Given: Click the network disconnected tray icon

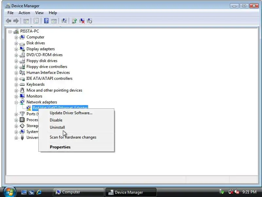Looking at the screenshot, I should 231,192.
